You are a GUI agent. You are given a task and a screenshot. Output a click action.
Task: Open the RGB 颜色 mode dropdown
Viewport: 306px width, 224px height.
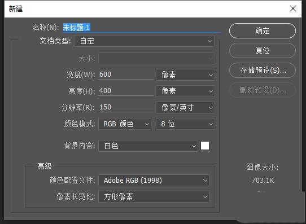(125, 124)
